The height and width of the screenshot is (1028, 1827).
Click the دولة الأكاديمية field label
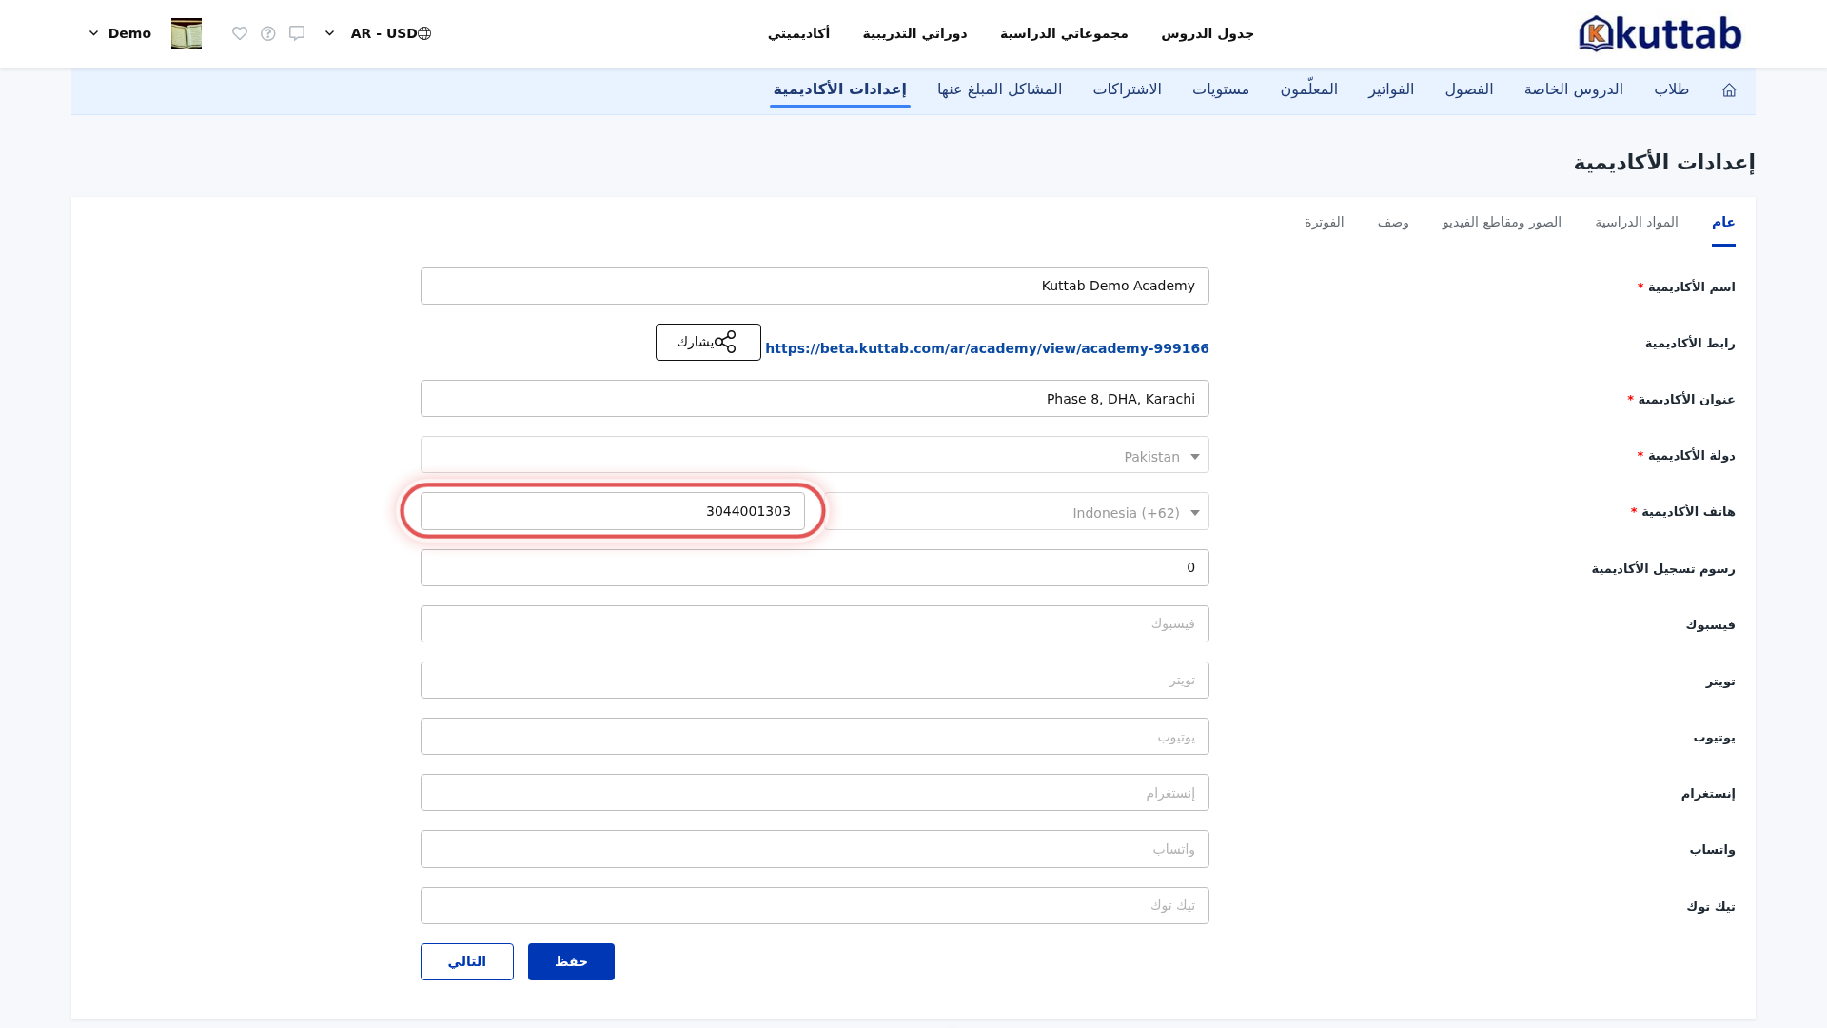coord(1691,456)
